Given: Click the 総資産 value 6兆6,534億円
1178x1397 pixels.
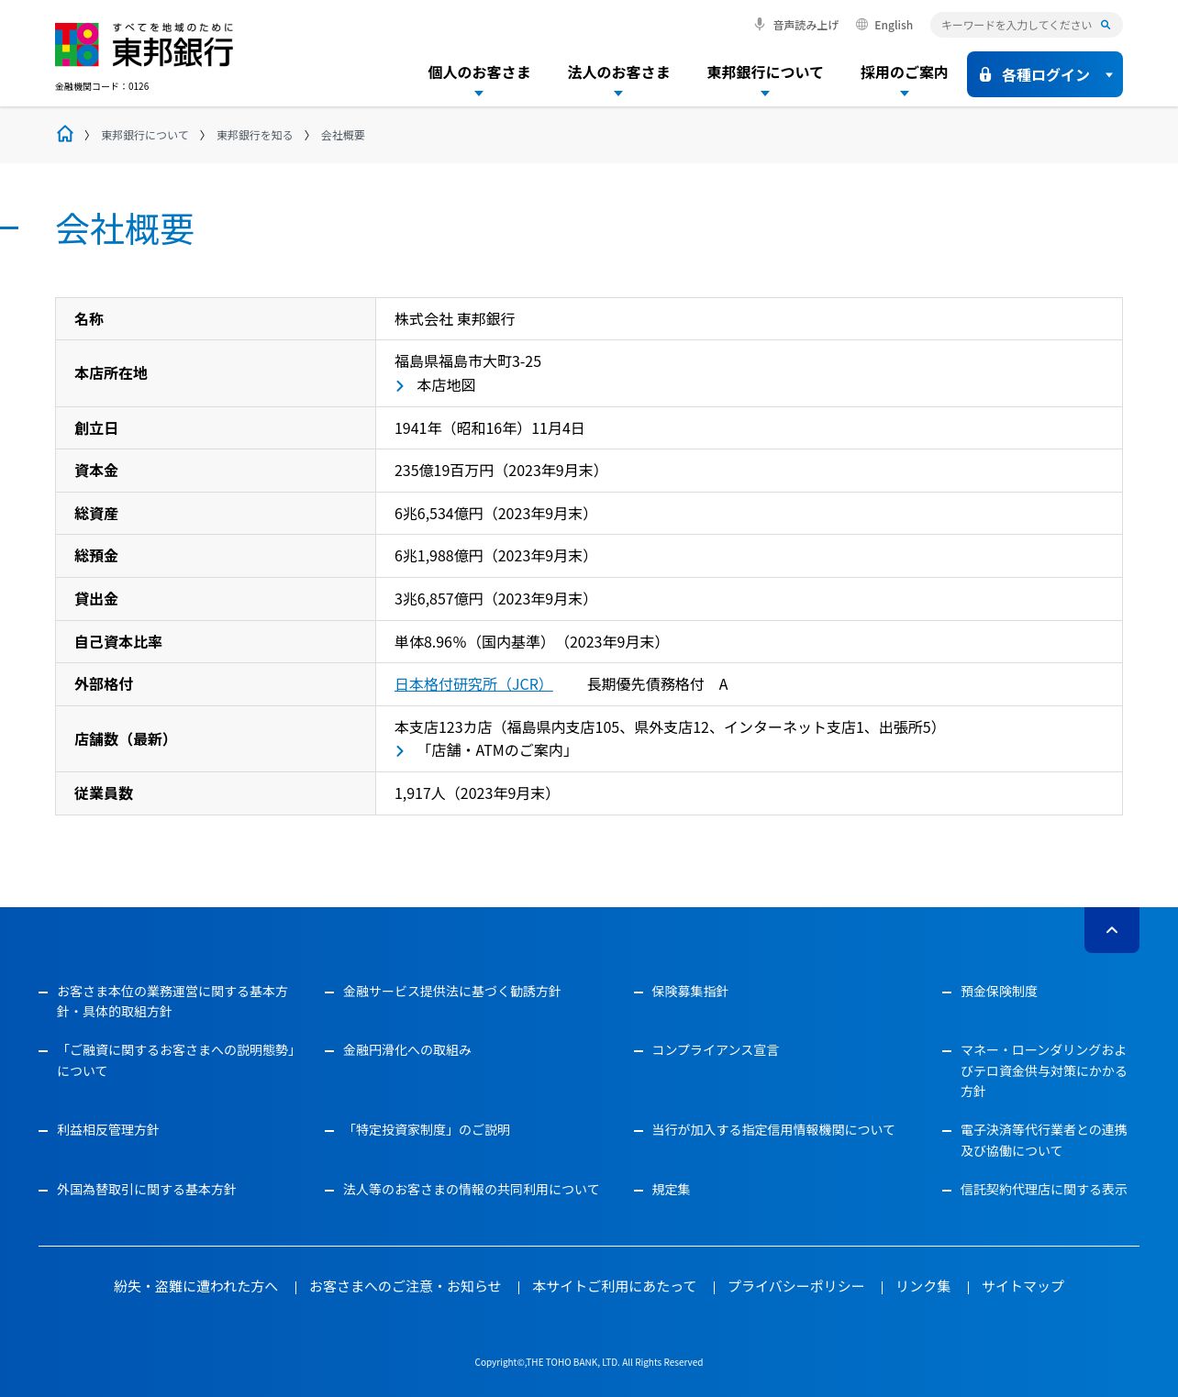Looking at the screenshot, I should coord(495,514).
